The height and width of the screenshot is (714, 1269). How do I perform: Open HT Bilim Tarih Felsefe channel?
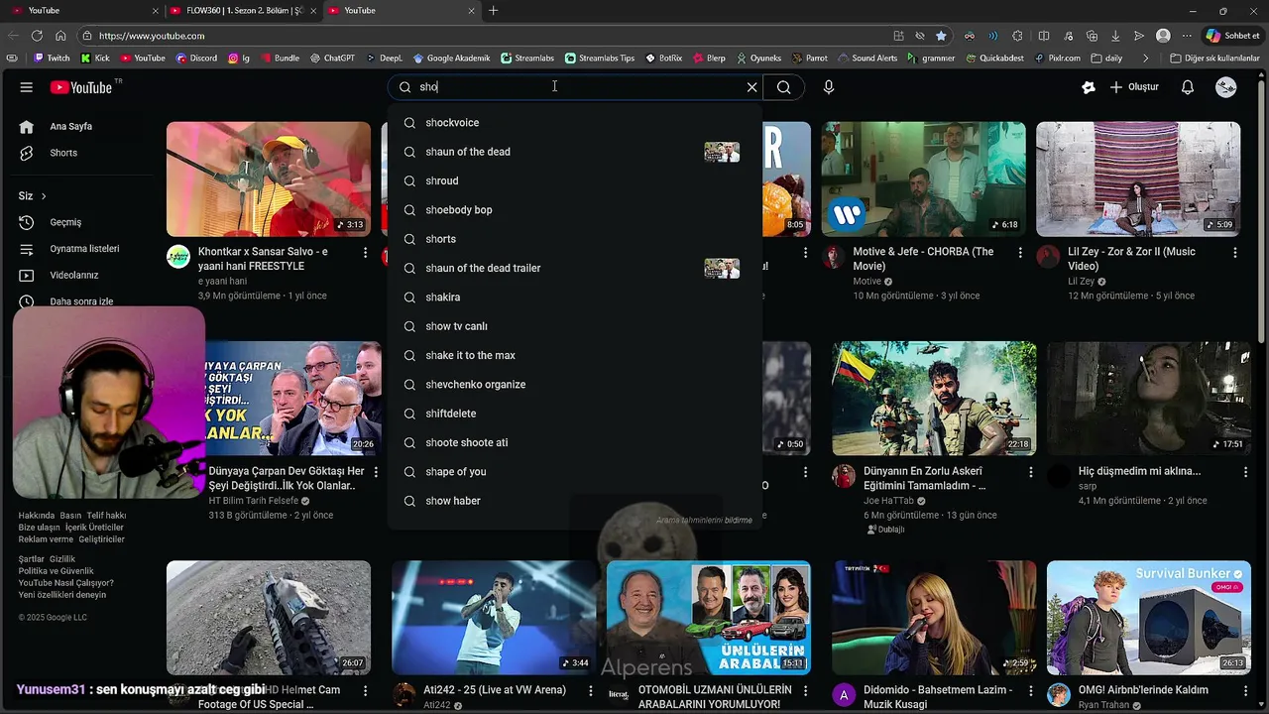[x=253, y=501]
